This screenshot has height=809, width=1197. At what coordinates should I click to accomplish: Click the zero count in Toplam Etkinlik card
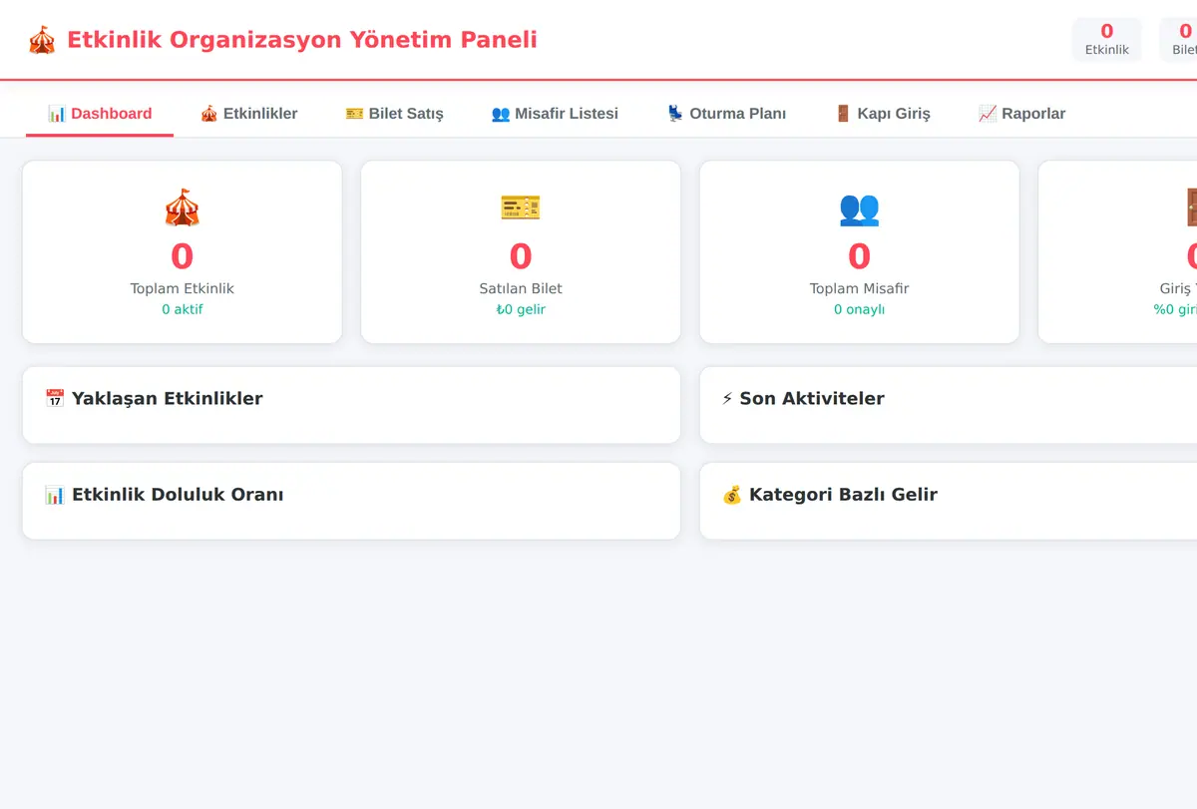pyautogui.click(x=182, y=256)
